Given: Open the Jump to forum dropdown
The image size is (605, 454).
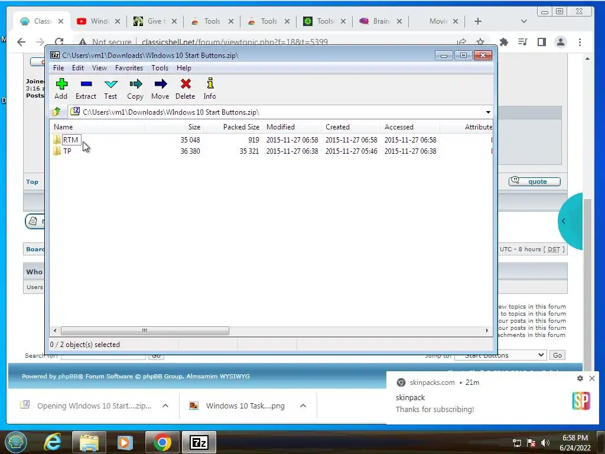Looking at the screenshot, I should (500, 355).
